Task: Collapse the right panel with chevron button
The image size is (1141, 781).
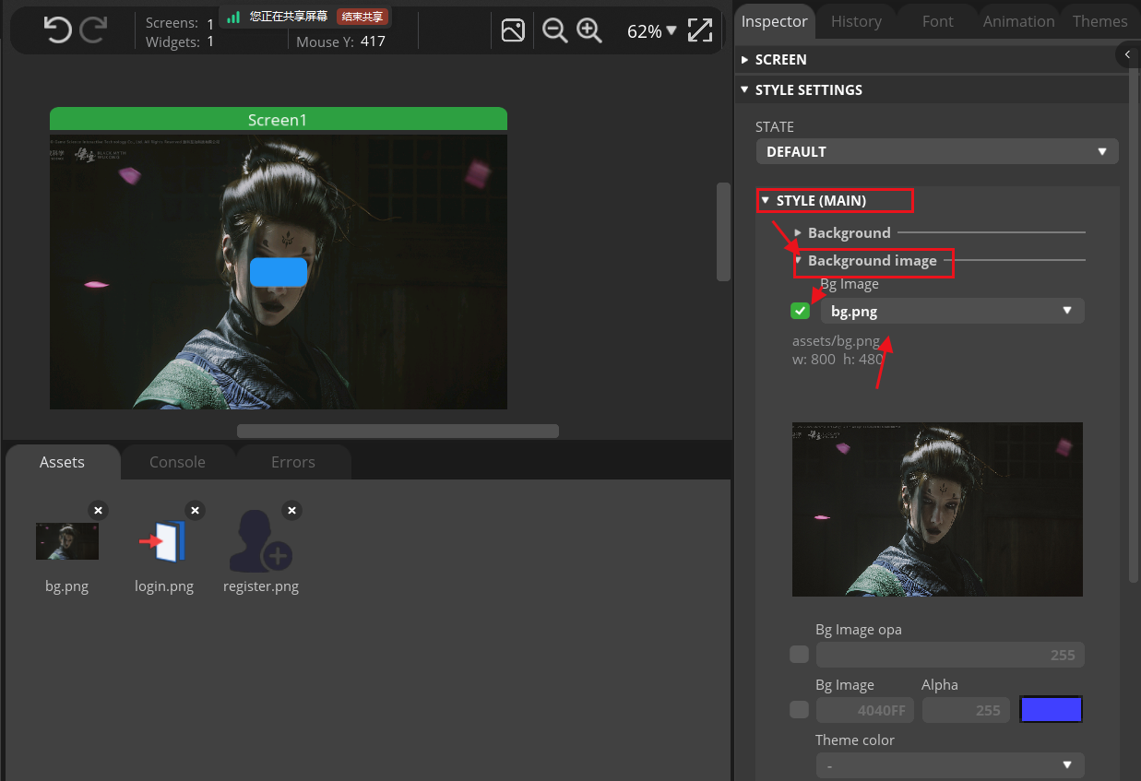Action: pyautogui.click(x=1127, y=55)
